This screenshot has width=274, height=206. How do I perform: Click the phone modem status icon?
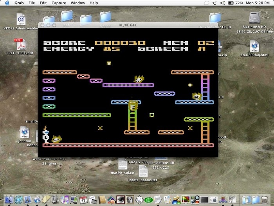pos(215,3)
